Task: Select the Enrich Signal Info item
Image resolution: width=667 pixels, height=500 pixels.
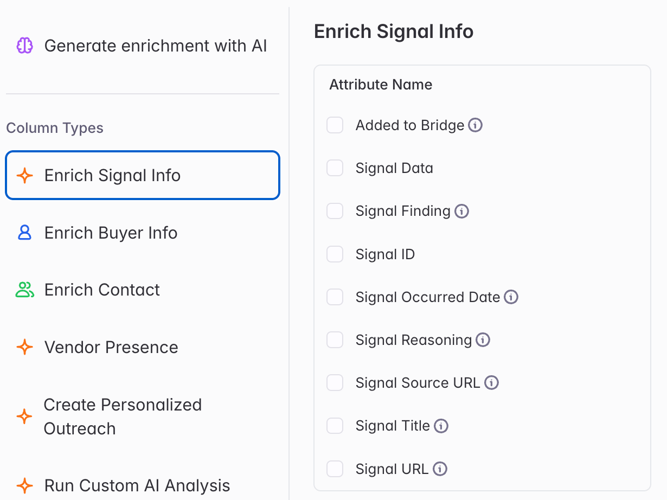Action: point(143,175)
